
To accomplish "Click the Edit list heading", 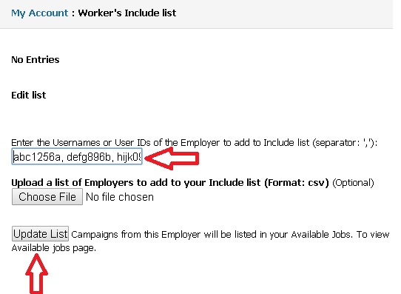I will click(x=29, y=96).
